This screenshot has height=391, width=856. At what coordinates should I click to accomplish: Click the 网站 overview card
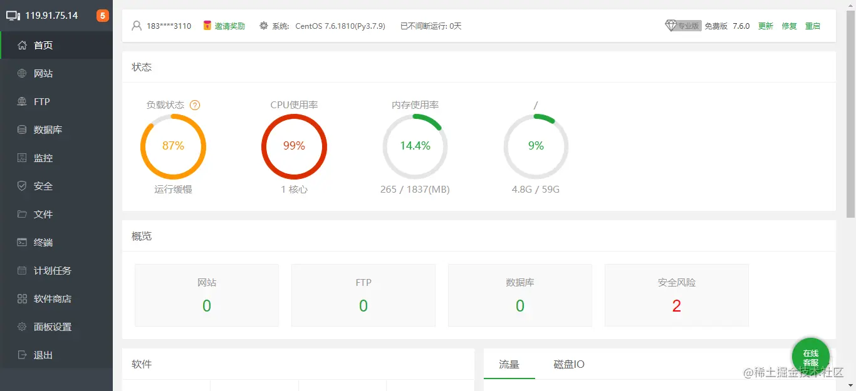(207, 295)
